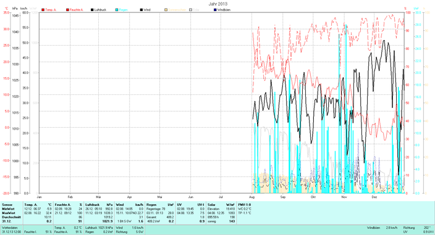The height and width of the screenshot is (235, 435).
Task: Click the '31.12.13 12:00' timestamp
Action: pyautogui.click(x=11, y=232)
